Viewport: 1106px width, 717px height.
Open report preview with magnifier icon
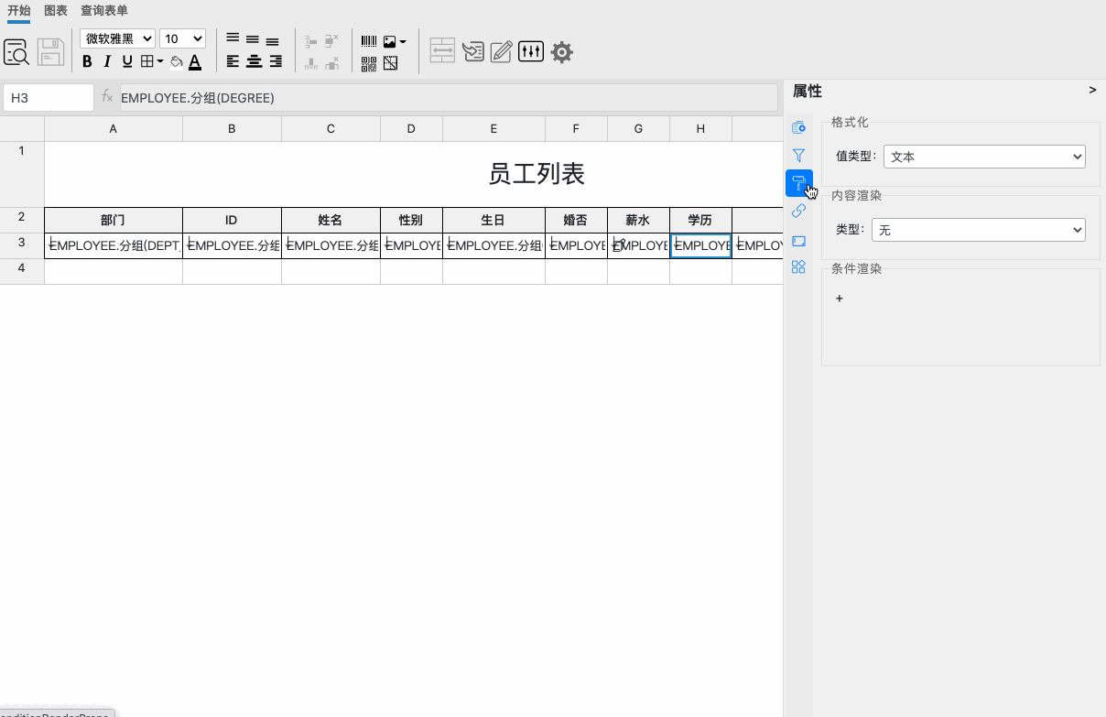point(16,52)
